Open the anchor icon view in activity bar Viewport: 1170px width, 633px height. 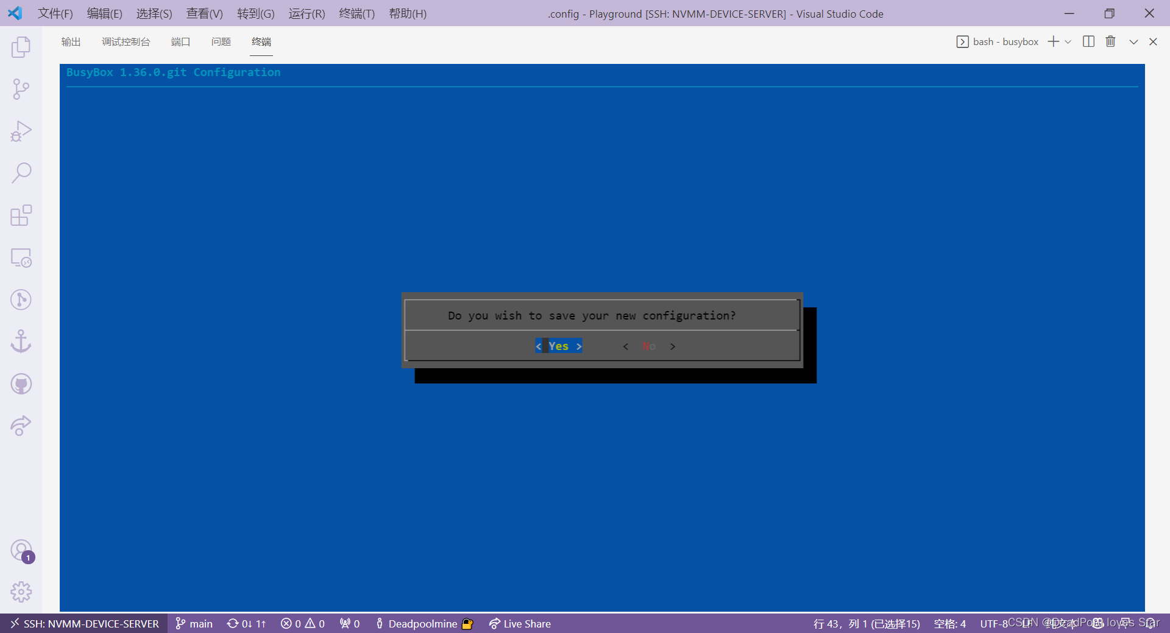21,341
